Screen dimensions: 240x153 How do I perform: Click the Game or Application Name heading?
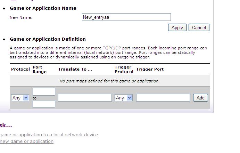click(43, 8)
